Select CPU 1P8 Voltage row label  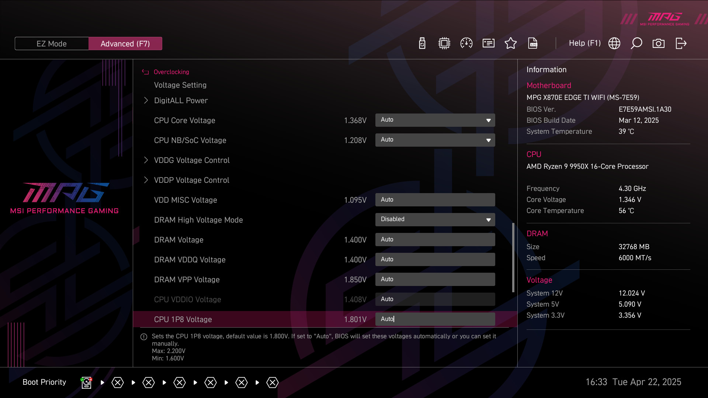(x=183, y=320)
